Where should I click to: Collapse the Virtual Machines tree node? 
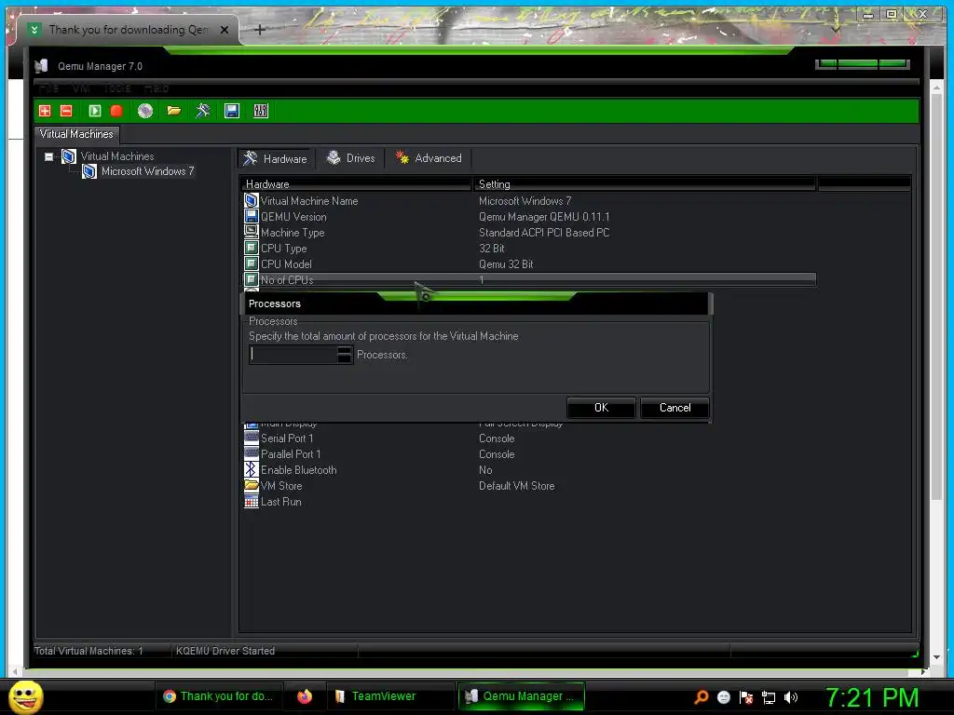point(48,156)
